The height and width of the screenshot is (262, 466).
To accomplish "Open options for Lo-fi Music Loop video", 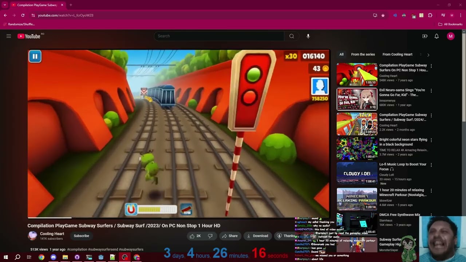I will tap(431, 165).
